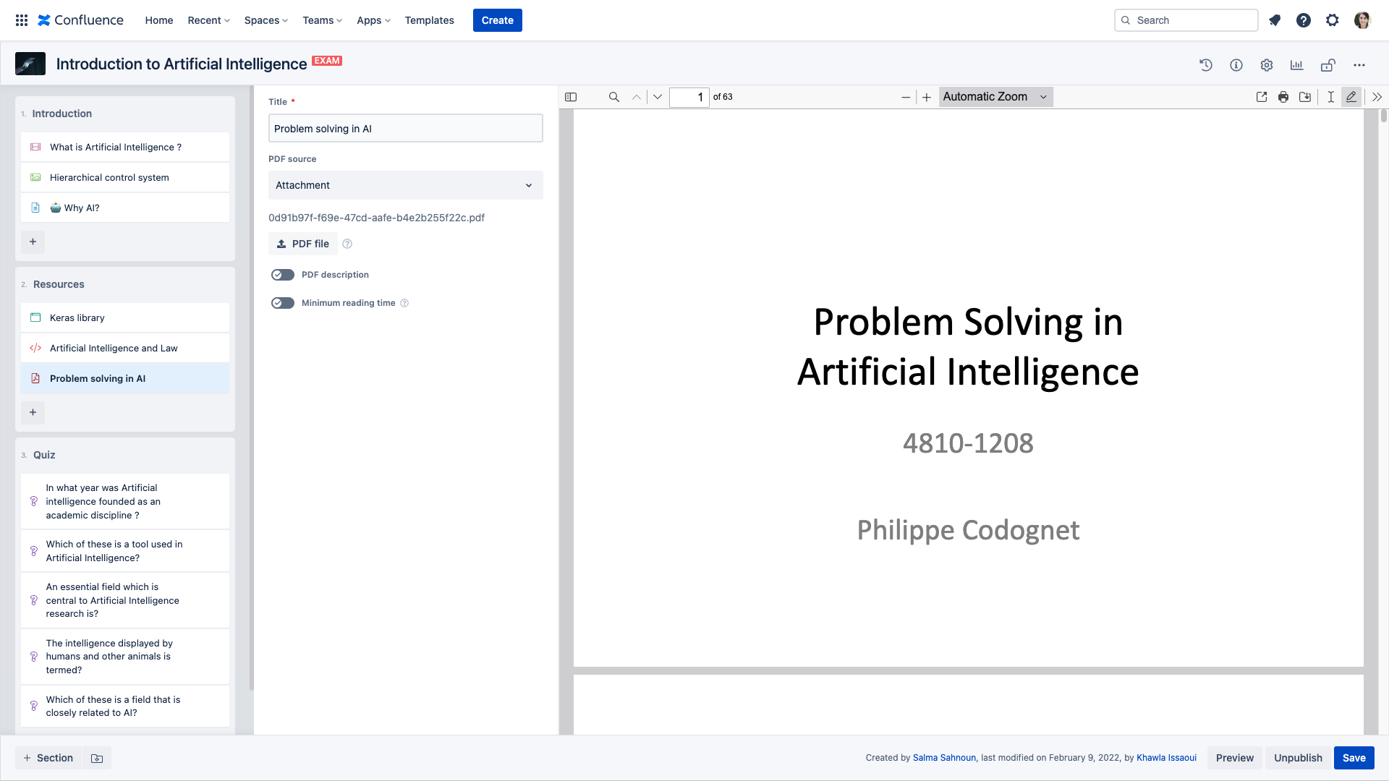Select Hierarchical control system module
The width and height of the screenshot is (1389, 781).
125,177
